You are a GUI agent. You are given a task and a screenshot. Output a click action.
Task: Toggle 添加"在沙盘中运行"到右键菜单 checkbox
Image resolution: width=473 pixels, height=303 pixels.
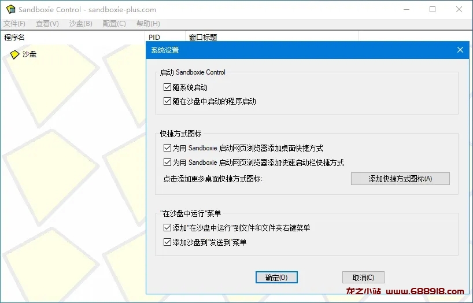(168, 228)
